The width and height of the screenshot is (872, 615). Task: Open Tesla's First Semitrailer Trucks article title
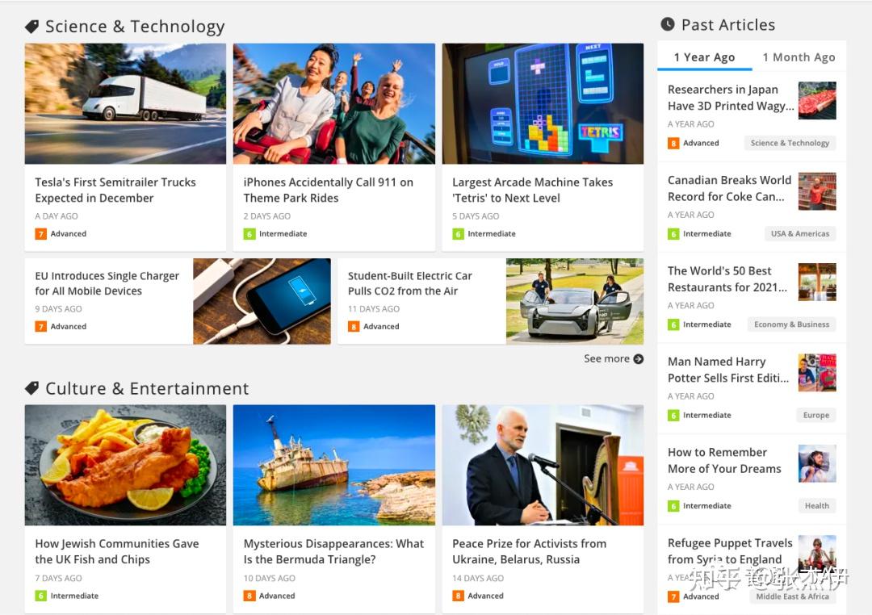click(115, 190)
